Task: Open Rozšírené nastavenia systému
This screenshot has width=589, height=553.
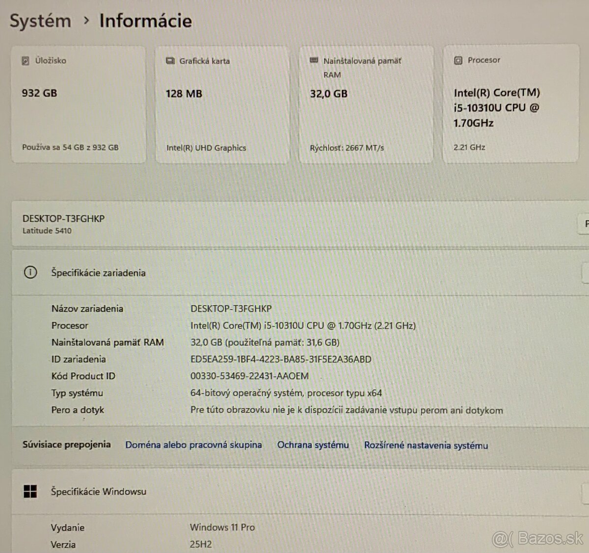Action: point(426,446)
